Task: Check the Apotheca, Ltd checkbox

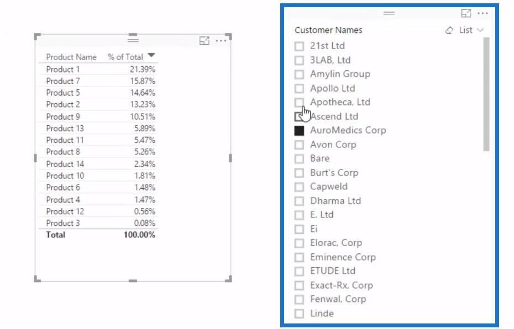Action: (299, 103)
